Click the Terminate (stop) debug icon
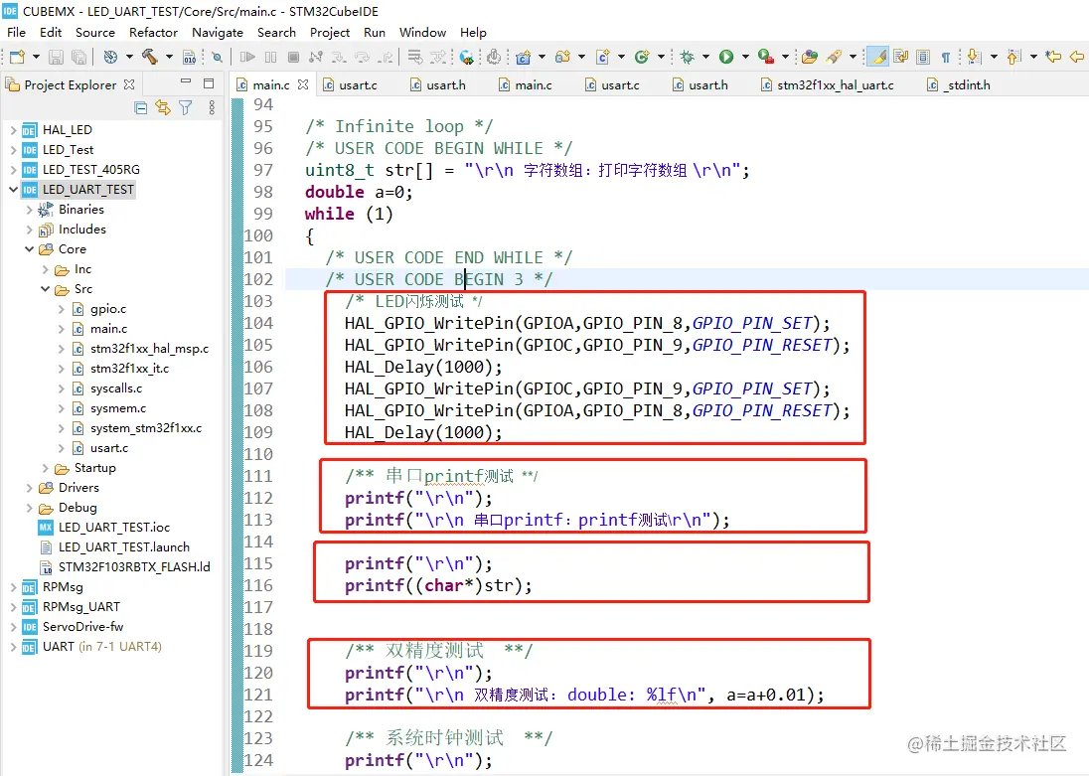 point(294,57)
